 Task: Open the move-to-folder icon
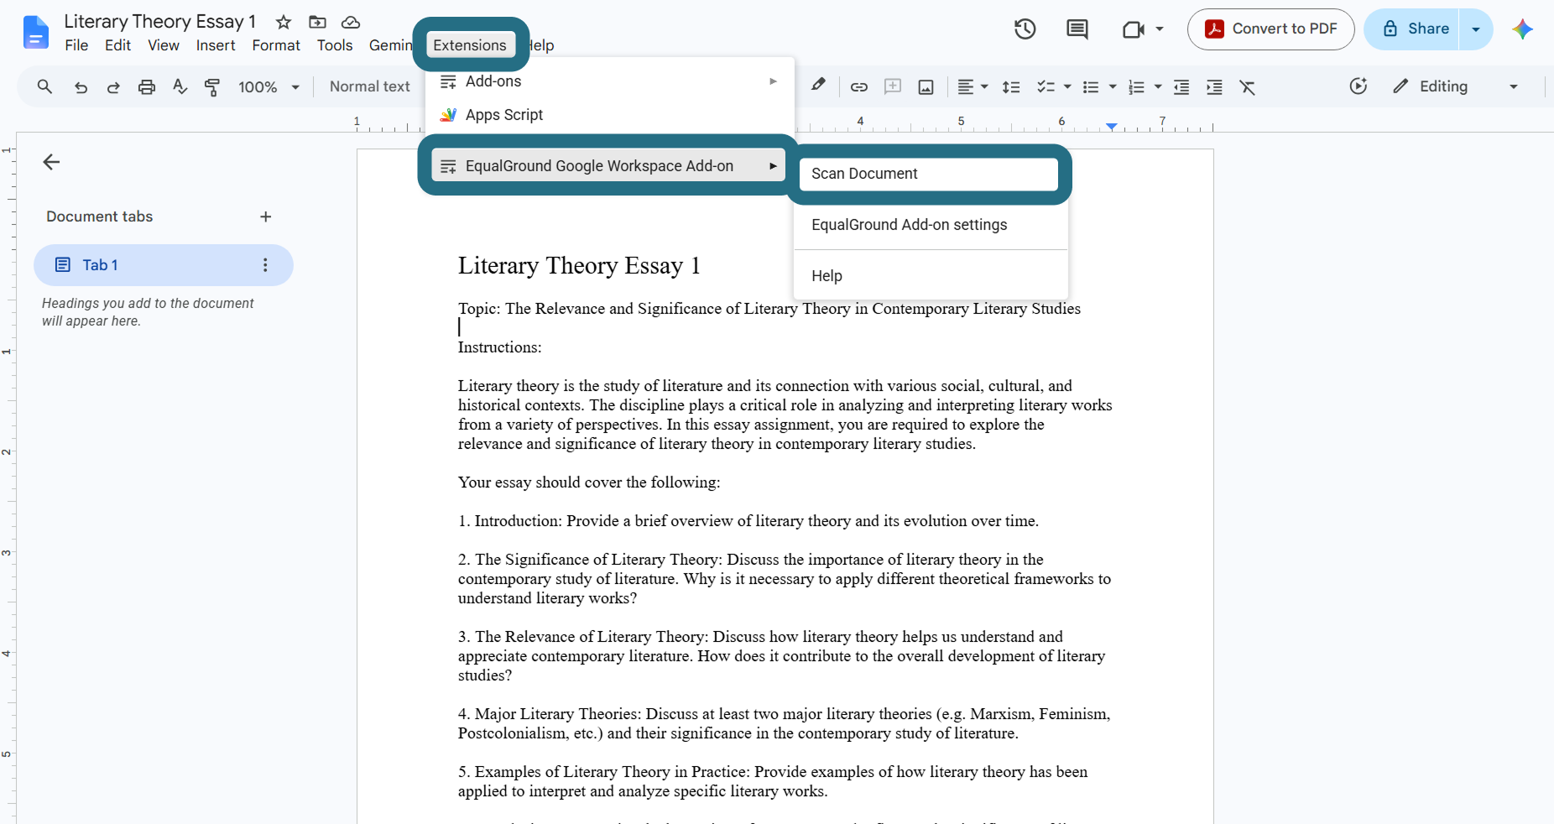tap(317, 22)
